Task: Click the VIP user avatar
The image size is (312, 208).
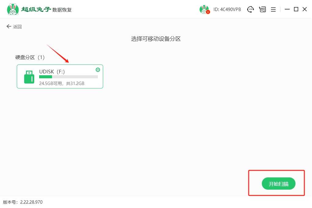Action: tap(204, 9)
